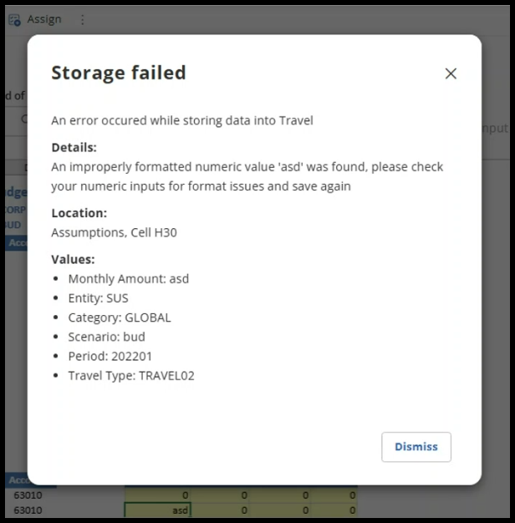Image resolution: width=515 pixels, height=523 pixels.
Task: Select the grid cell containing 'asd'
Action: pyautogui.click(x=158, y=510)
